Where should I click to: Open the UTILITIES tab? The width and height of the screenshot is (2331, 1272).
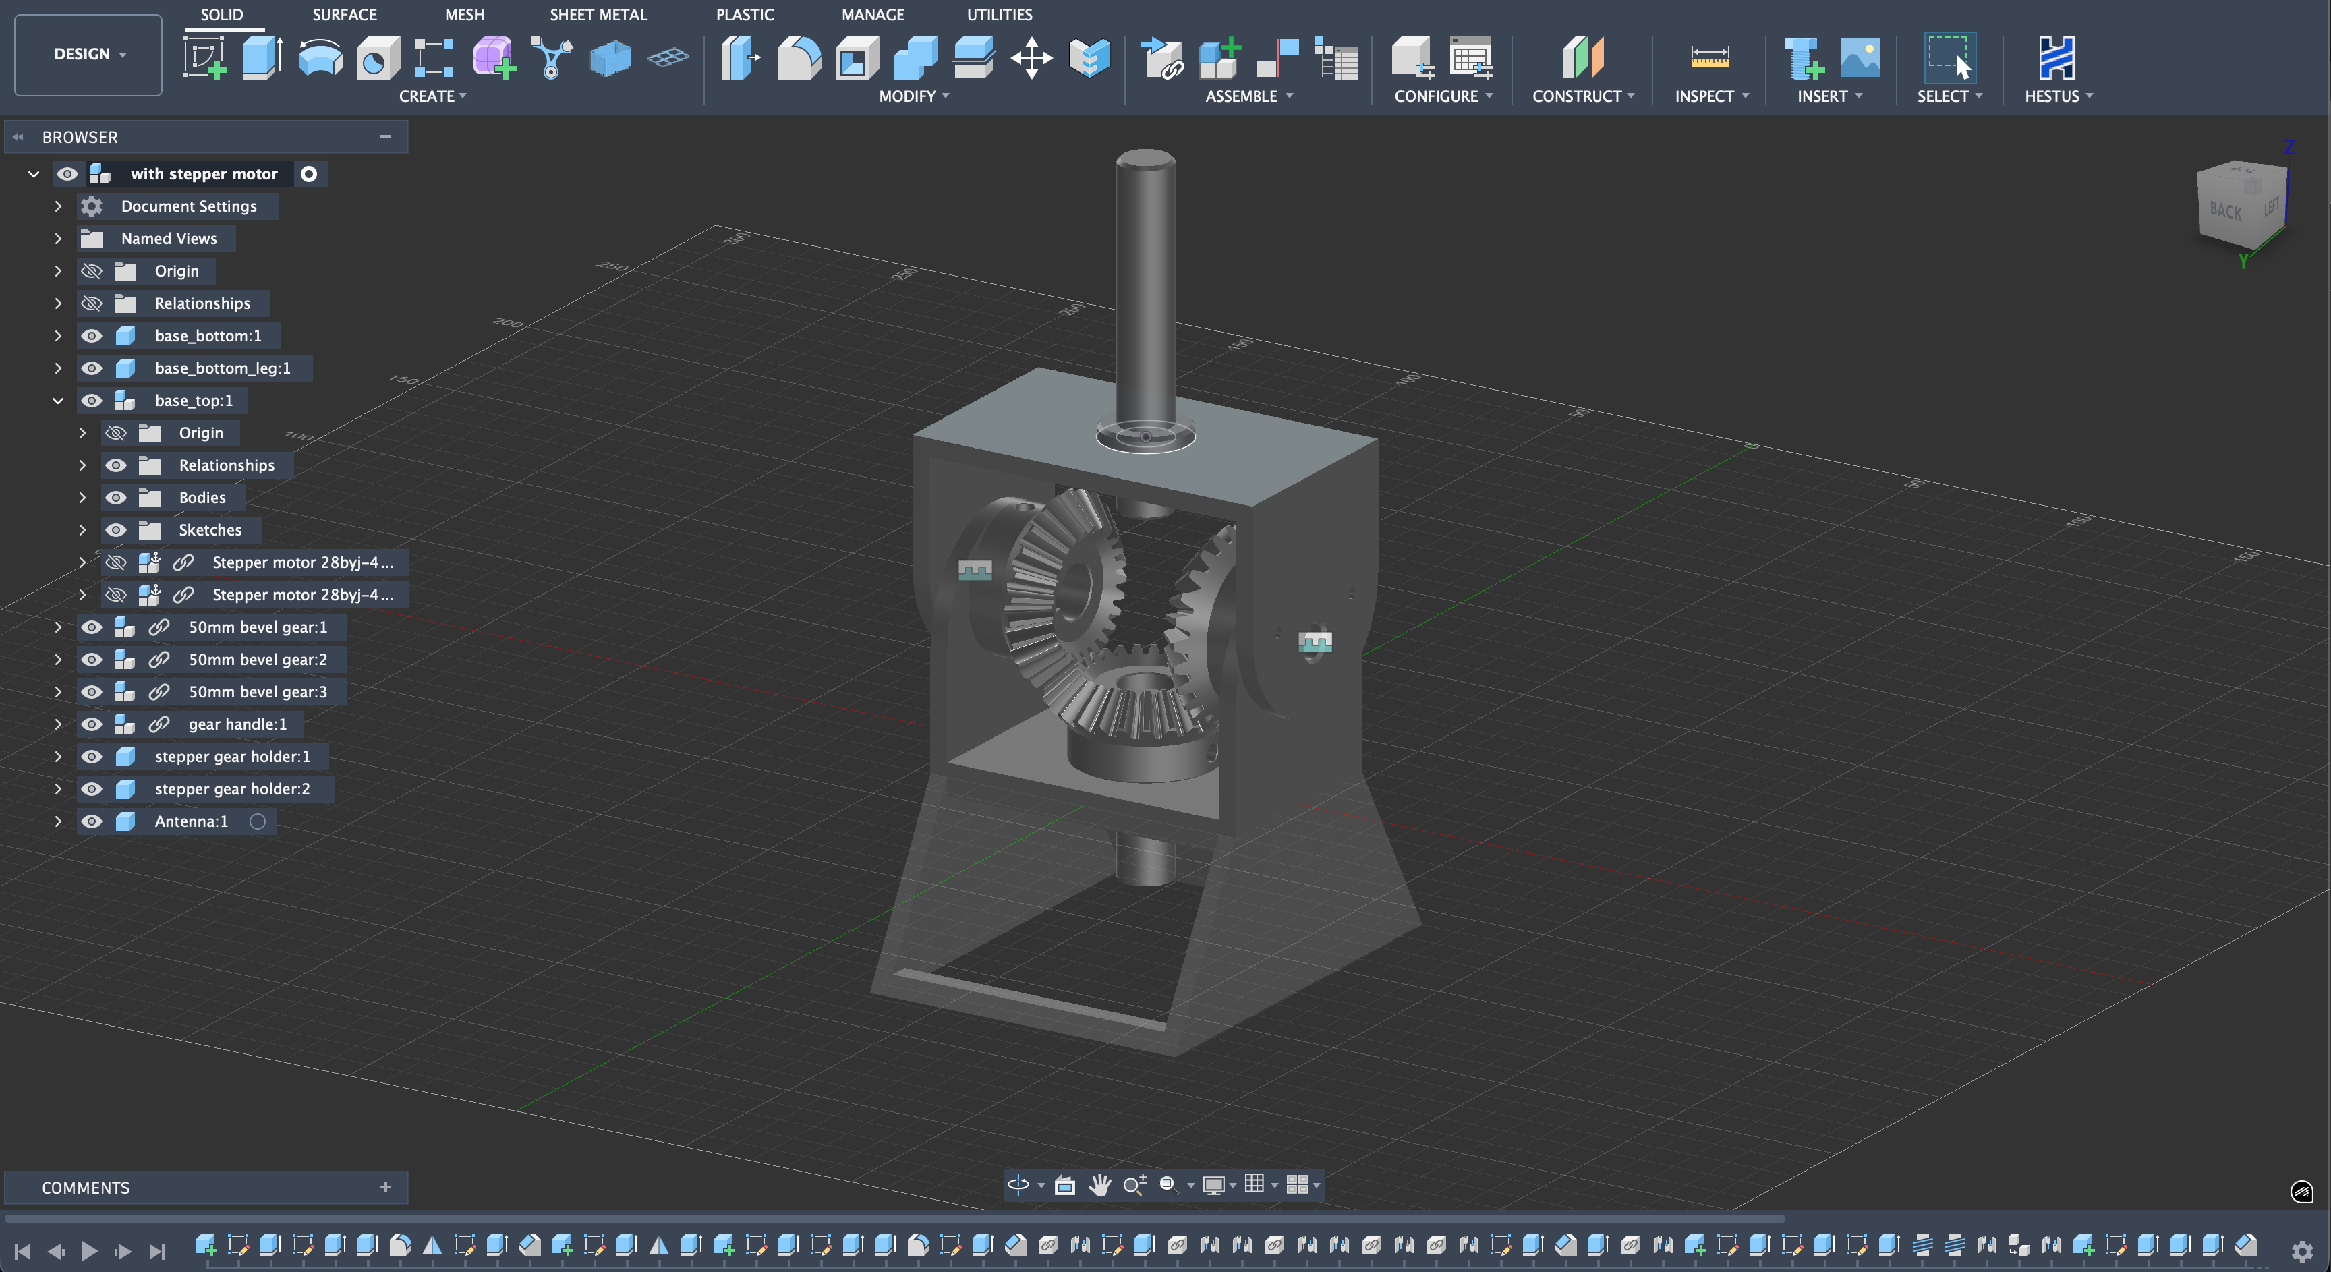pos(999,14)
